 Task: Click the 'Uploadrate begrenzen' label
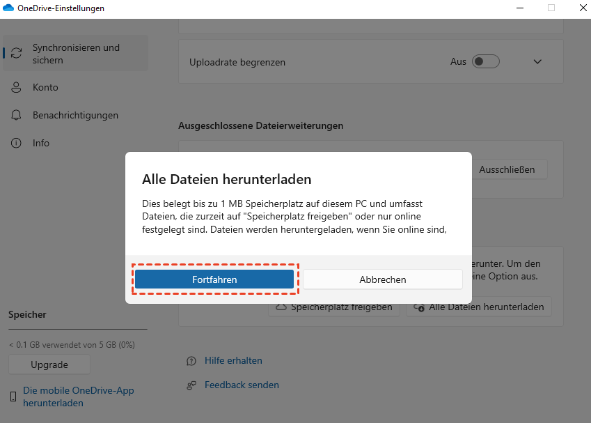coord(237,62)
